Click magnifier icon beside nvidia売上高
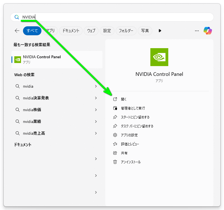The height and width of the screenshot is (210, 224). pyautogui.click(x=18, y=133)
